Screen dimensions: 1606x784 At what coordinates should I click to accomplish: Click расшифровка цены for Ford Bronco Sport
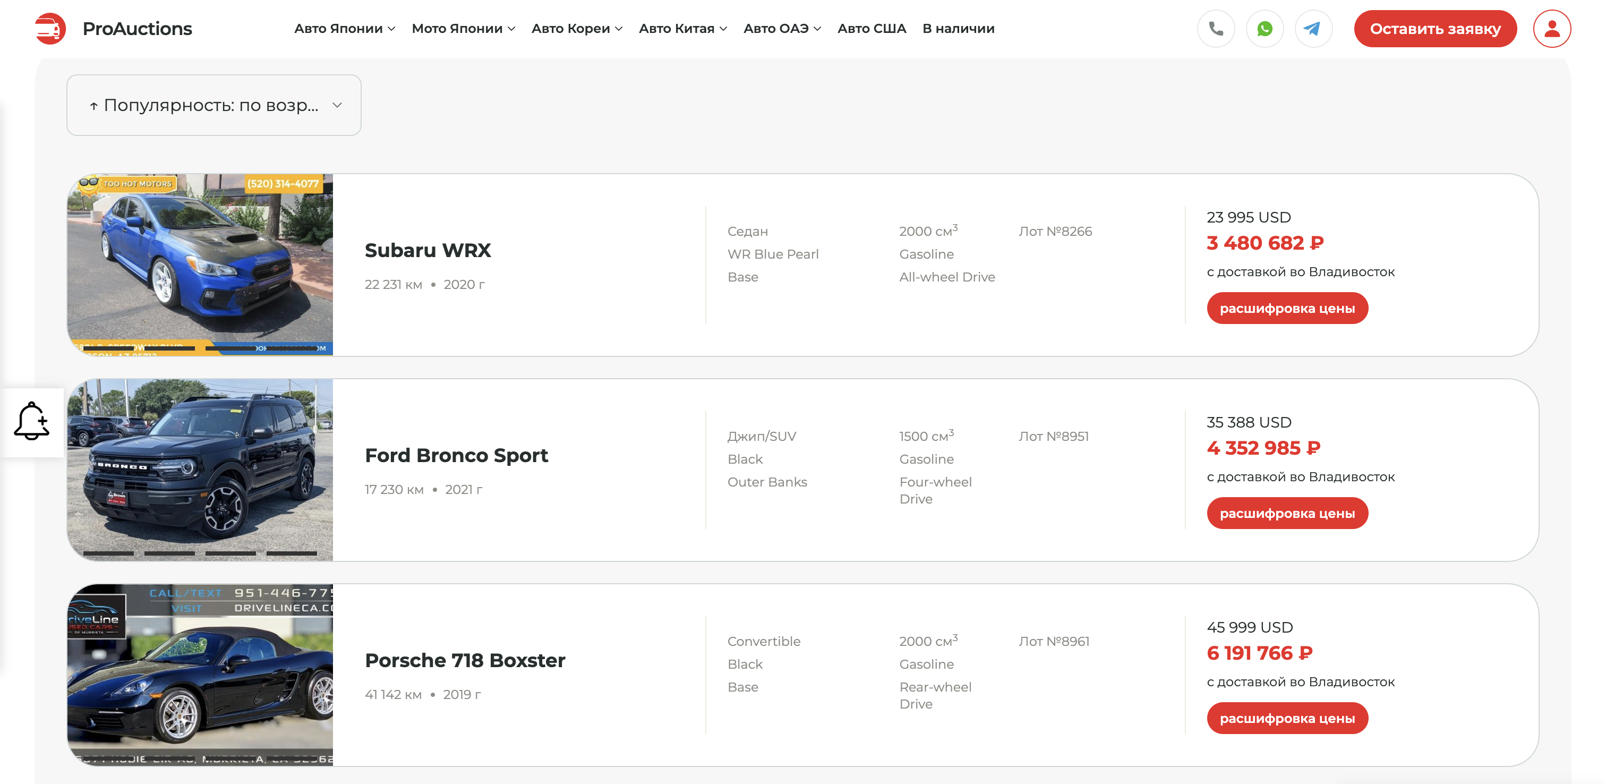[1287, 513]
